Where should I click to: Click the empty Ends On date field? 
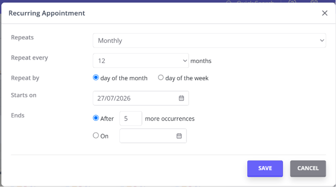(153, 135)
